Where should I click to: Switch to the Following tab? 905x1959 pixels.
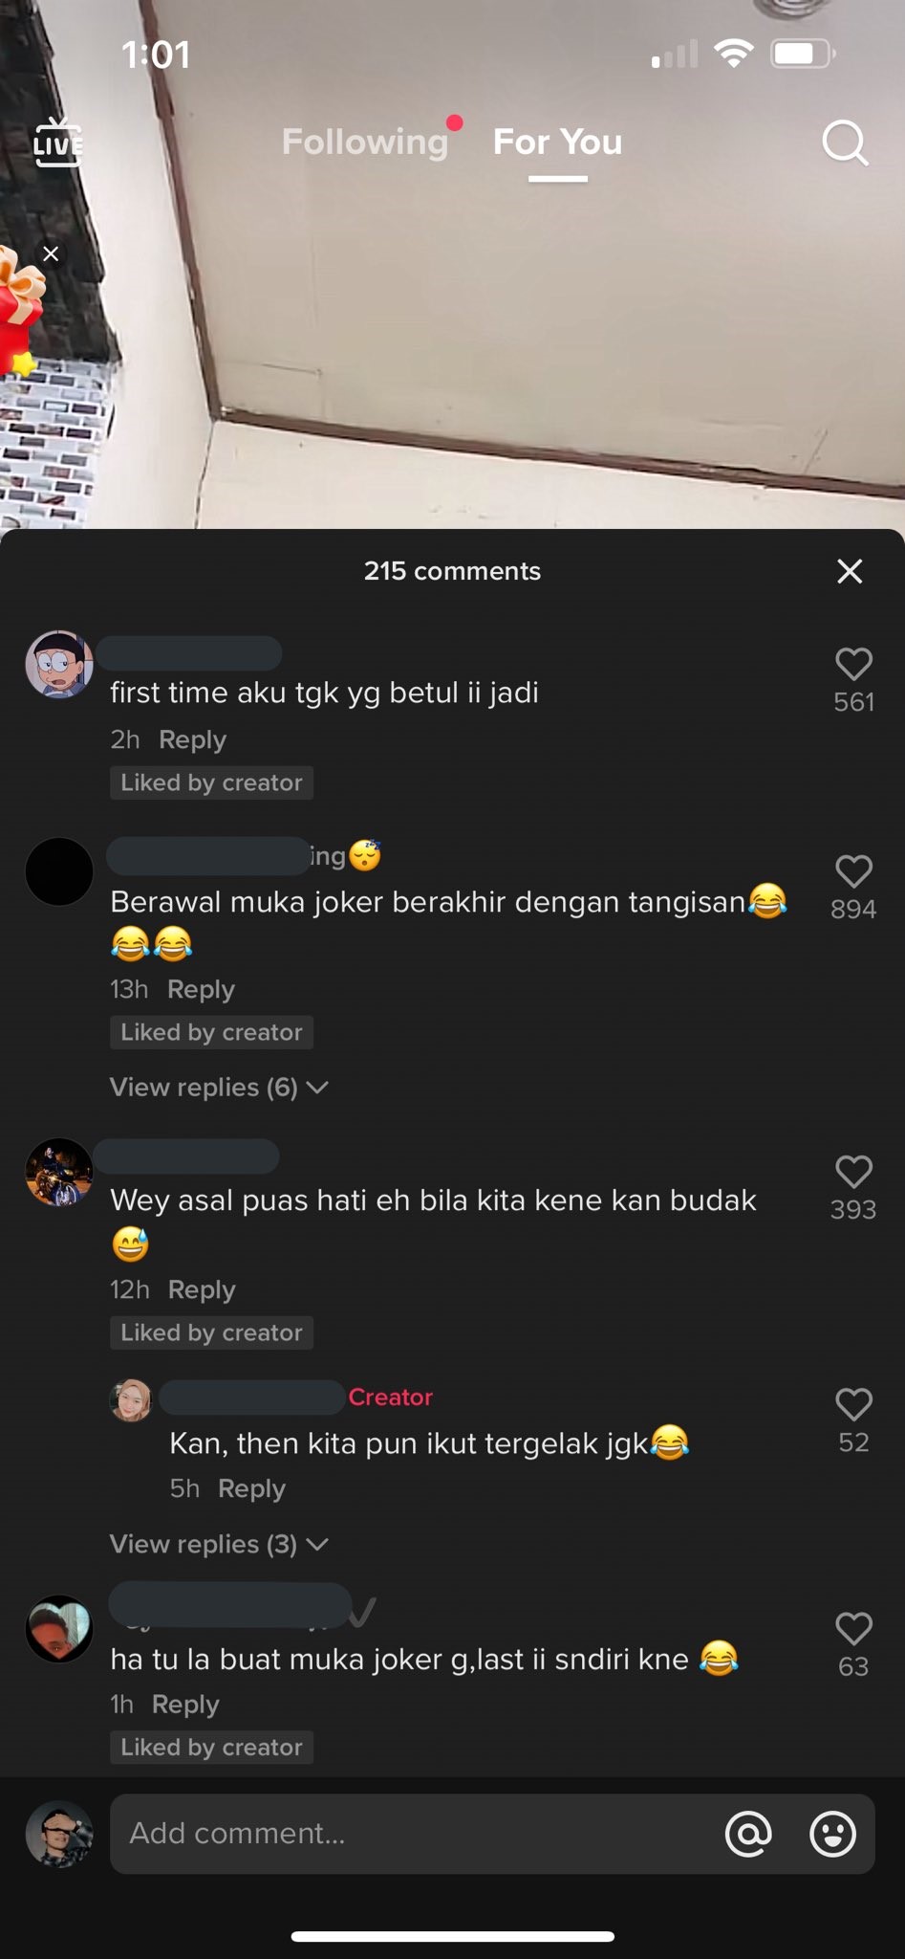tap(364, 142)
